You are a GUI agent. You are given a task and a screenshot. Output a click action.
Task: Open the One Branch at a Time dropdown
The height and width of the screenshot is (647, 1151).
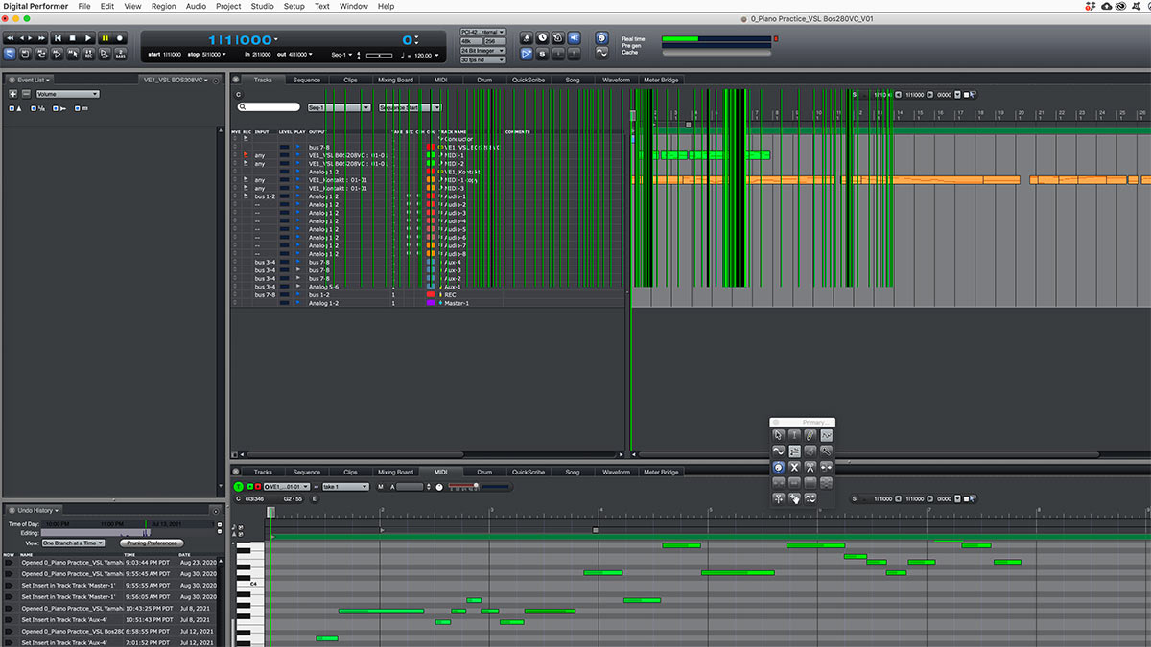click(74, 543)
